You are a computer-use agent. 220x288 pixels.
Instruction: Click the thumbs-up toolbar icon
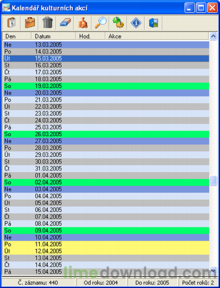coord(83,23)
